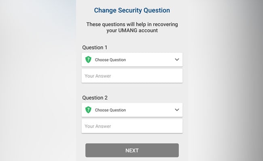Click the 'Question 2' label

pos(95,98)
